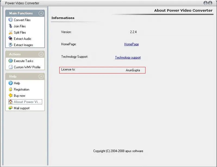Image resolution: width=217 pixels, height=167 pixels.
Task: Collapse the Main Functions panel
Action: coord(41,13)
